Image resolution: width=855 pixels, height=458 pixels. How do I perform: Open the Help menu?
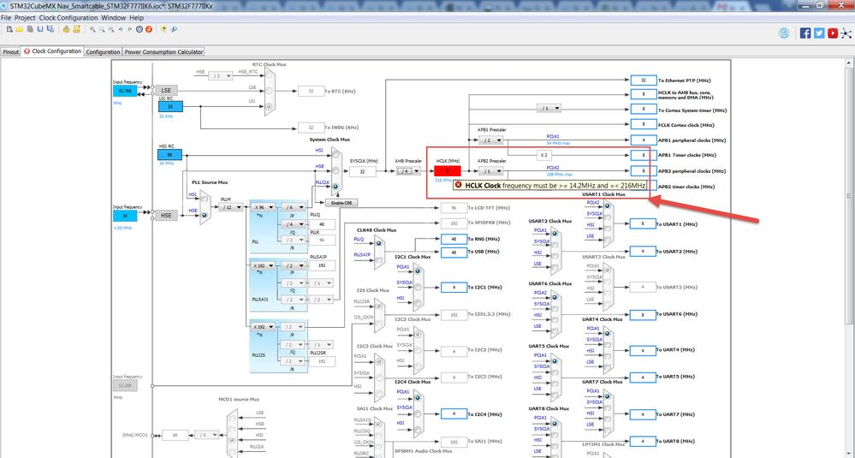pos(136,17)
